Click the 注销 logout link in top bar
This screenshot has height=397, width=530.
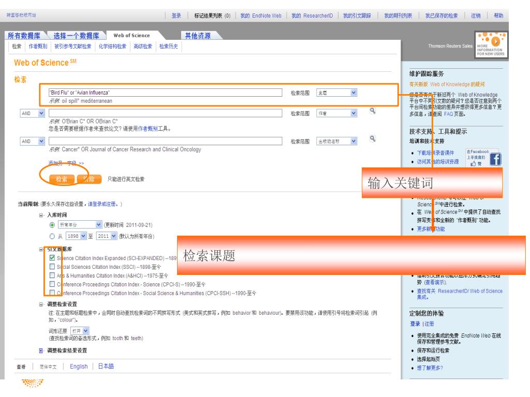click(x=476, y=16)
